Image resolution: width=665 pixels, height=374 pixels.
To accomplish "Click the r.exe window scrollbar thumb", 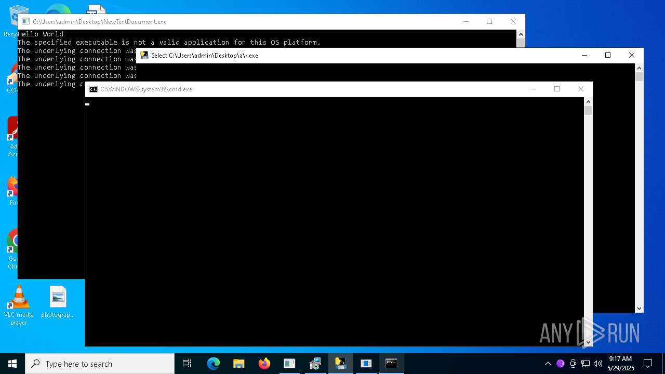I will tap(639, 76).
